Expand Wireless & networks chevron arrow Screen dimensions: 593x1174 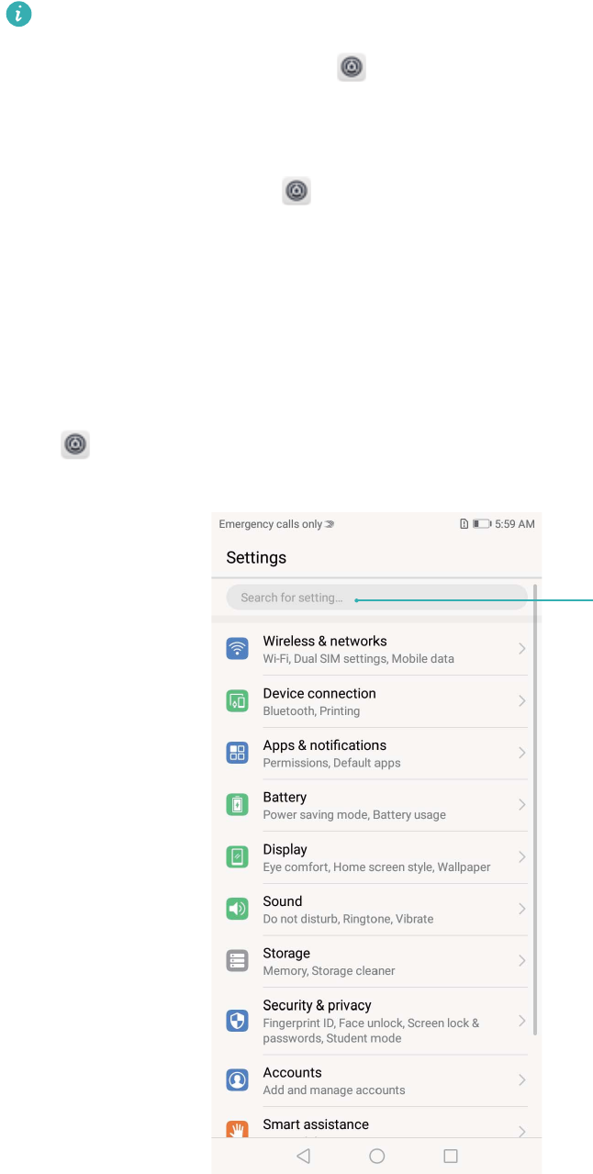(x=521, y=649)
